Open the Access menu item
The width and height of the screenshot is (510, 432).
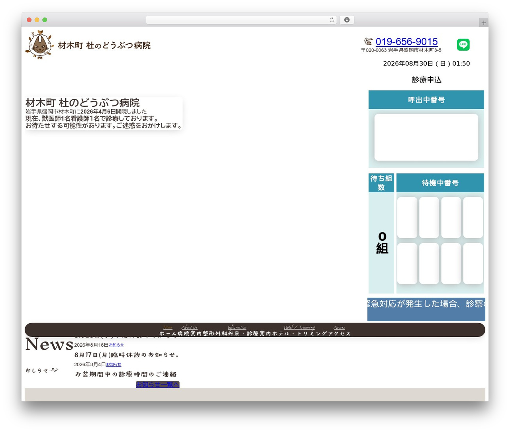[x=339, y=327]
